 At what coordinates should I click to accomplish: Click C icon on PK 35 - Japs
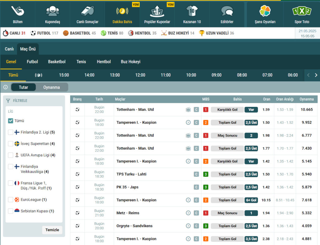pos(196,187)
